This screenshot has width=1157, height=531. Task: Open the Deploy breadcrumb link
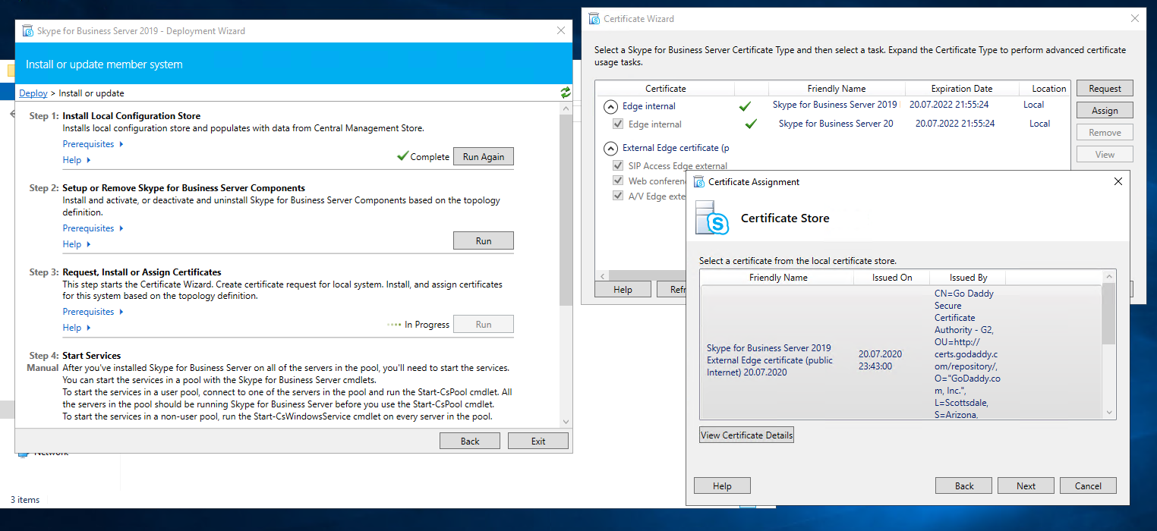[x=33, y=93]
